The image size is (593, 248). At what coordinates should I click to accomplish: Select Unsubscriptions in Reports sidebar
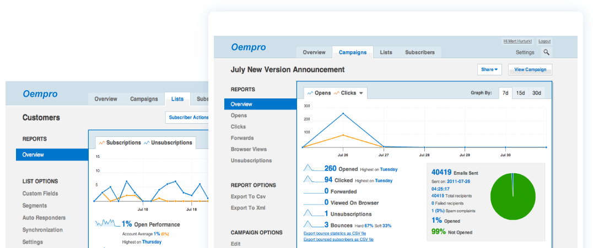click(x=251, y=161)
